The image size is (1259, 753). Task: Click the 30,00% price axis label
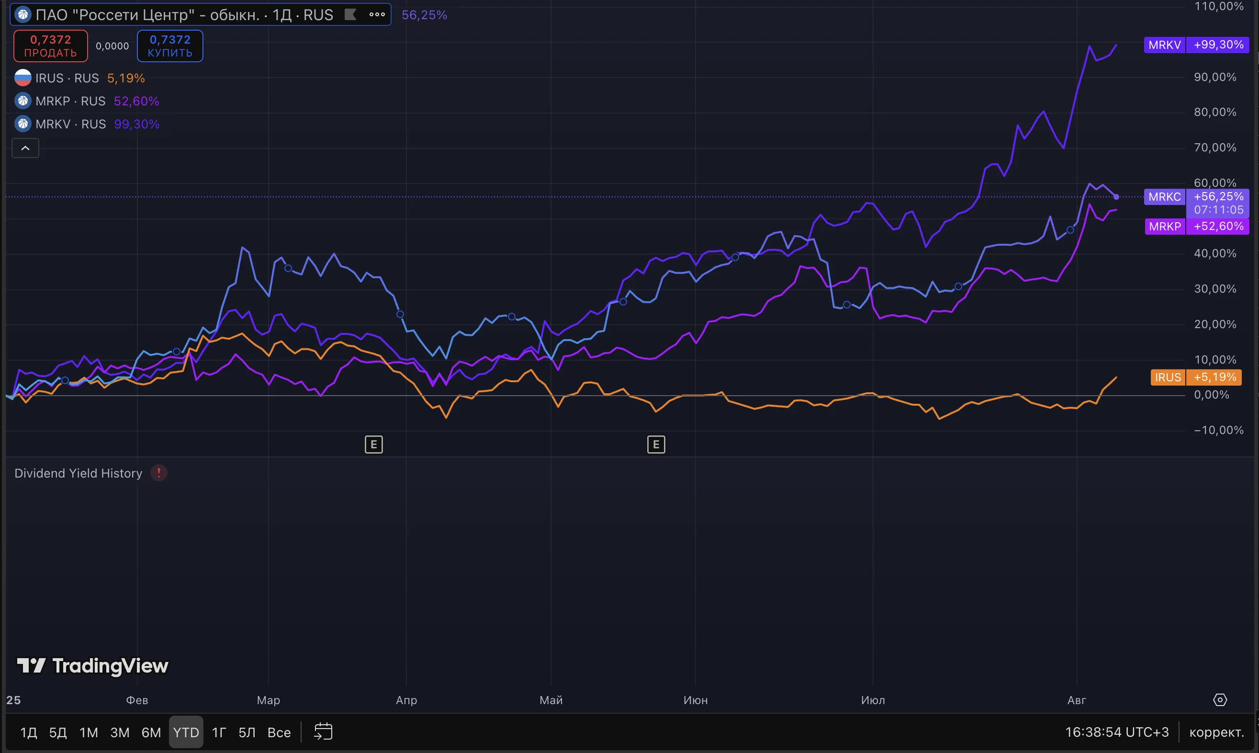pyautogui.click(x=1215, y=289)
